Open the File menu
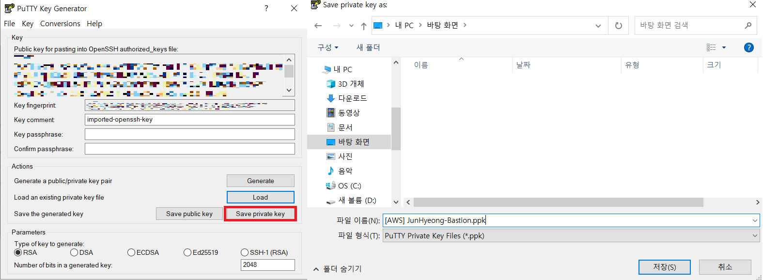 tap(9, 23)
